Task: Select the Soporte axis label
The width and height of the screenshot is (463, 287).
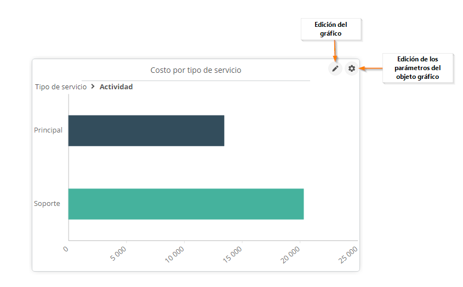Action: [x=47, y=204]
